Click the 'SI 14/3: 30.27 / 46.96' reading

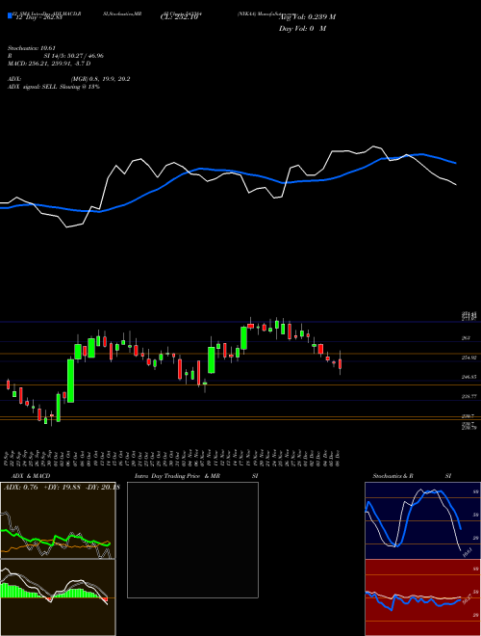(x=74, y=56)
